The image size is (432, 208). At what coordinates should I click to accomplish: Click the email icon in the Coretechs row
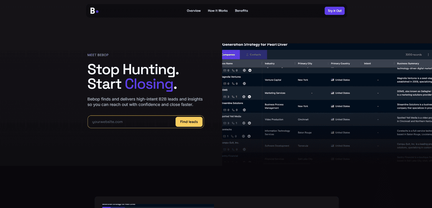click(x=224, y=136)
